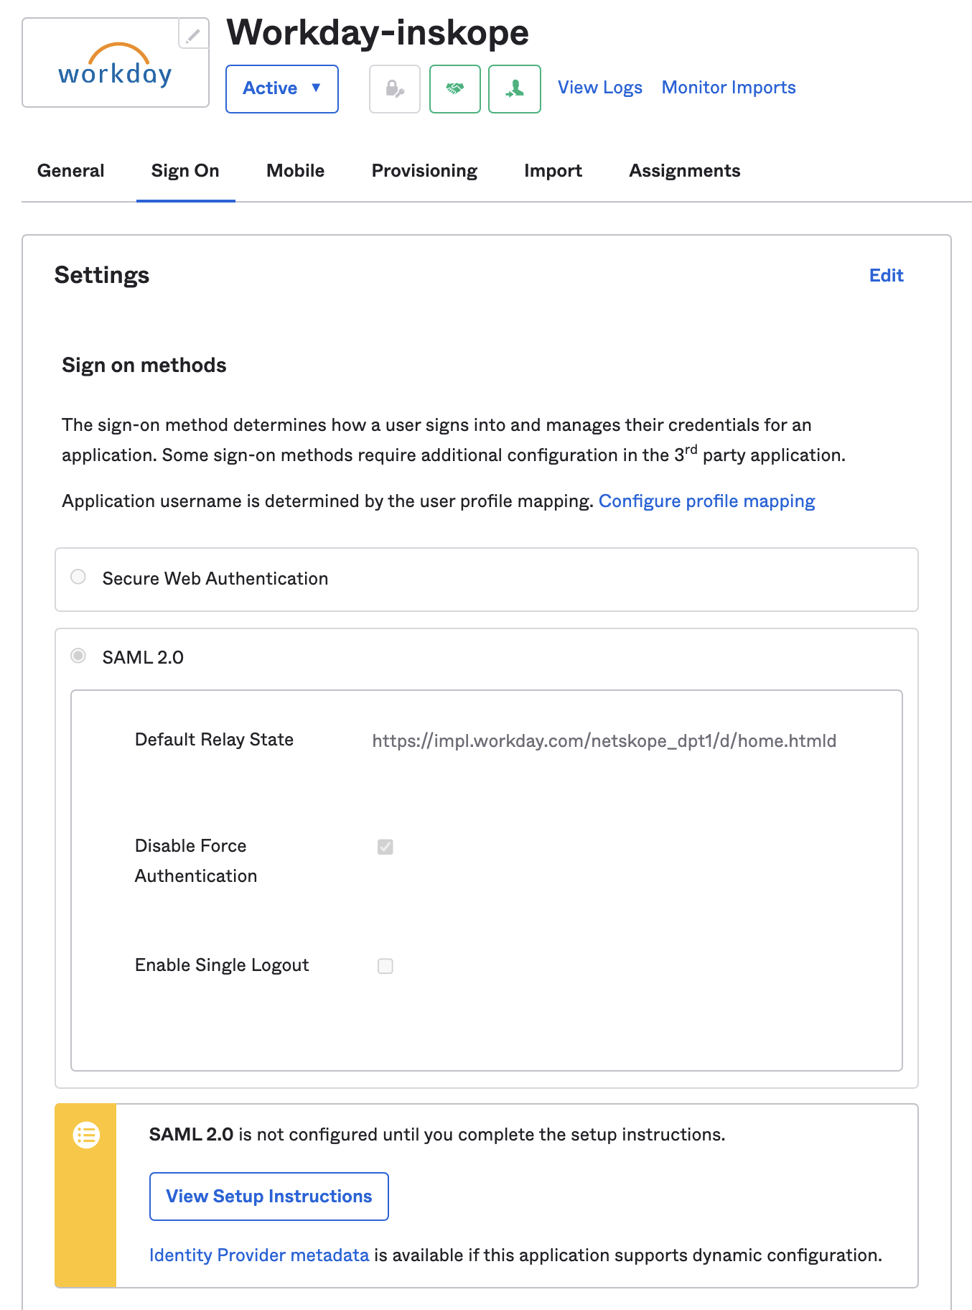
Task: Toggle the Disable Force Authentication checkbox
Action: pos(385,847)
